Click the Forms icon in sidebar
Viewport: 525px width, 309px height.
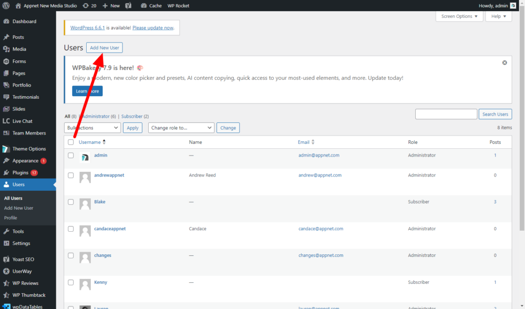(6, 61)
